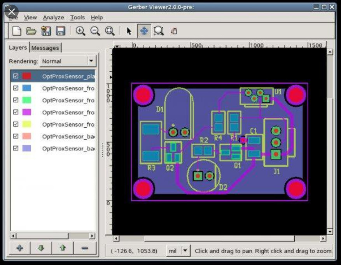341x265 pixels.
Task: Open the Rendering mode dropdown
Action: point(91,61)
